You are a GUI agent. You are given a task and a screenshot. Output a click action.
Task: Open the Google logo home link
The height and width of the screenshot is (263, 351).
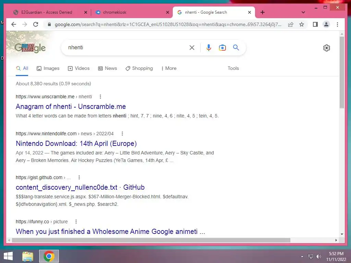tap(30, 48)
